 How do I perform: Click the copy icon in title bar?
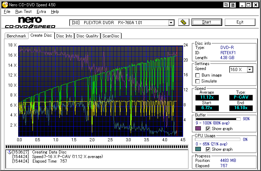(x=226, y=5)
